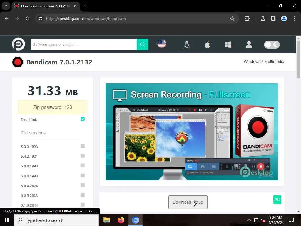Screen dimensions: 301x226
Task: Click the browser forward arrow
Action: click(17, 19)
